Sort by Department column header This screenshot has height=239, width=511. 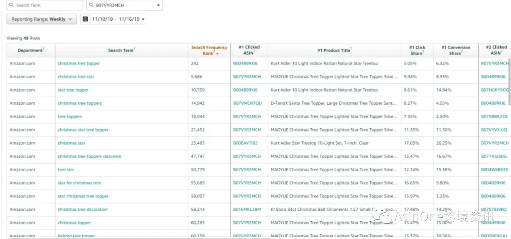tap(31, 50)
